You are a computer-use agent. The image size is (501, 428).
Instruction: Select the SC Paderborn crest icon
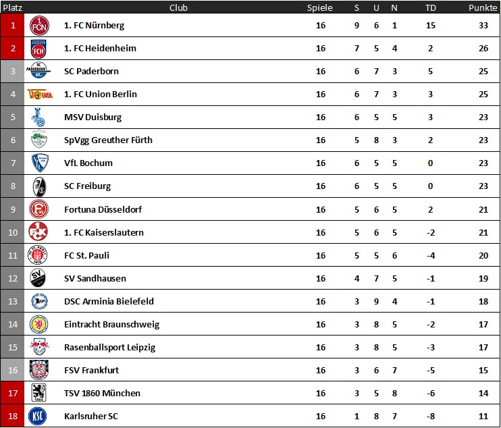(x=38, y=71)
